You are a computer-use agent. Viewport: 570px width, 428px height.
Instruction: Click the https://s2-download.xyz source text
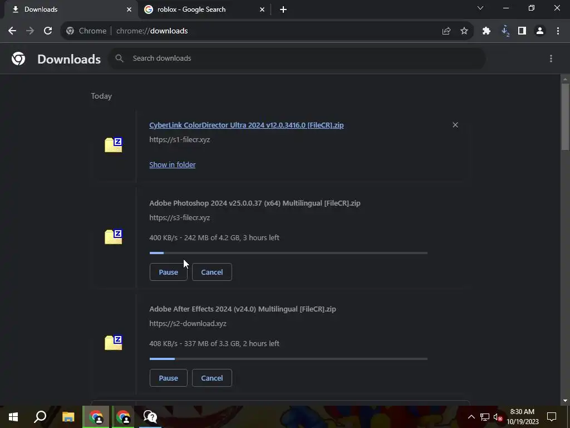click(188, 324)
